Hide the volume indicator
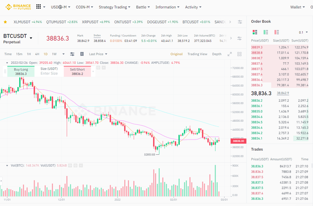This screenshot has width=313, height=206. (70, 165)
